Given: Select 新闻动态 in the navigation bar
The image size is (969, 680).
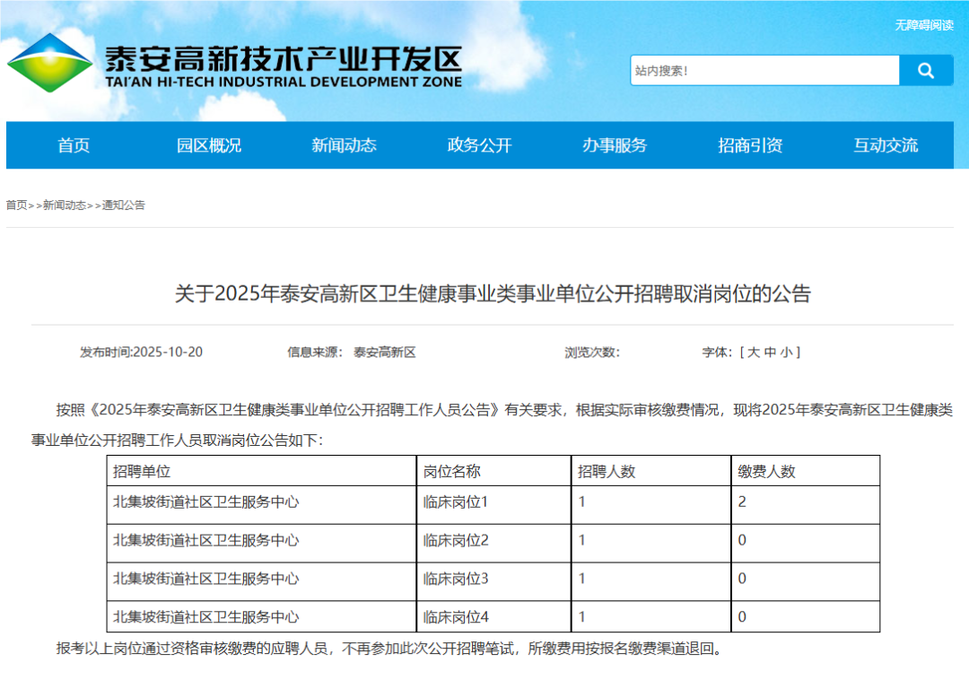Looking at the screenshot, I should (344, 145).
